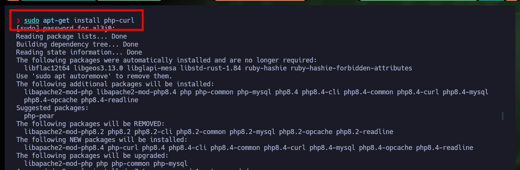Click php8.4-readline in NEW packages list
This screenshot has width=520, height=170.
click(x=445, y=148)
